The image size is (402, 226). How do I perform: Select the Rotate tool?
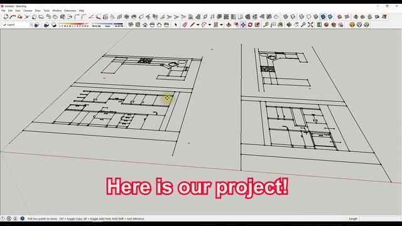point(250,25)
